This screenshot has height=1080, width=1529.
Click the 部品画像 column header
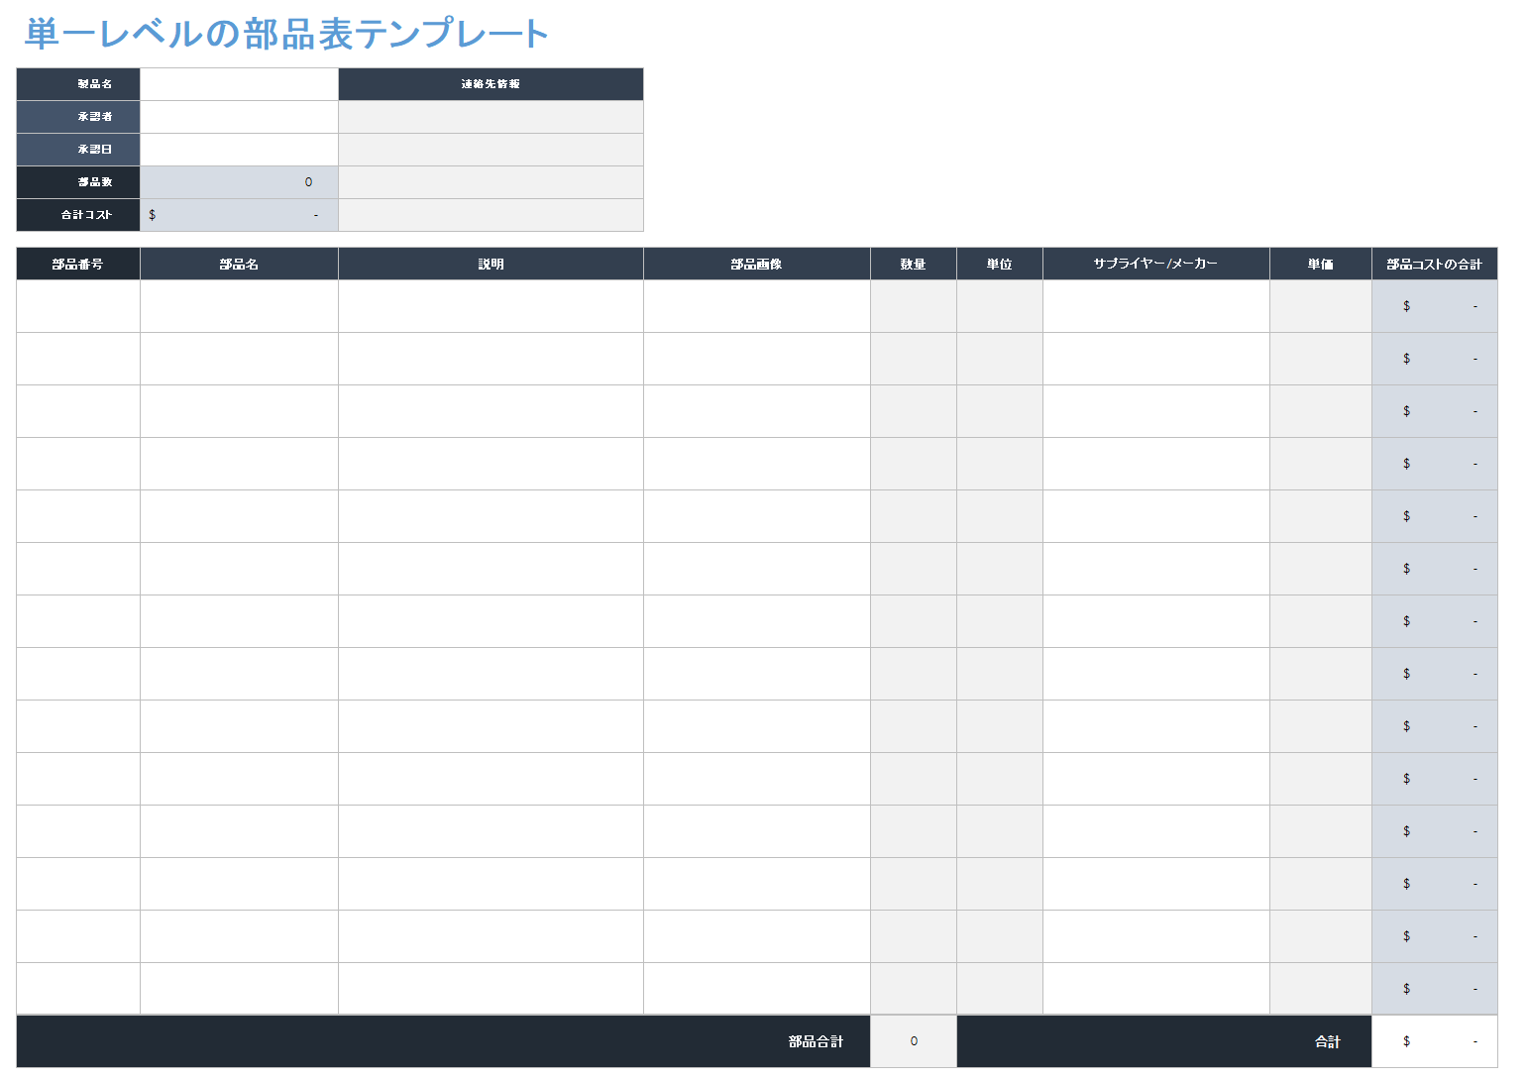pos(757,264)
